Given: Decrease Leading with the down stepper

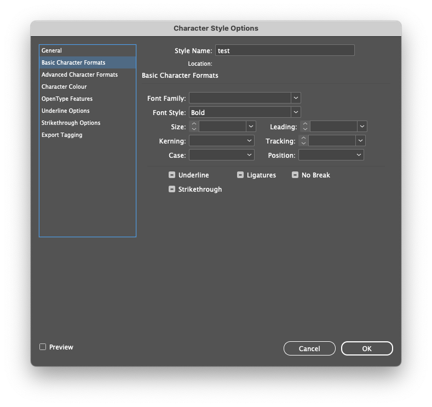Looking at the screenshot, I should click(305, 129).
